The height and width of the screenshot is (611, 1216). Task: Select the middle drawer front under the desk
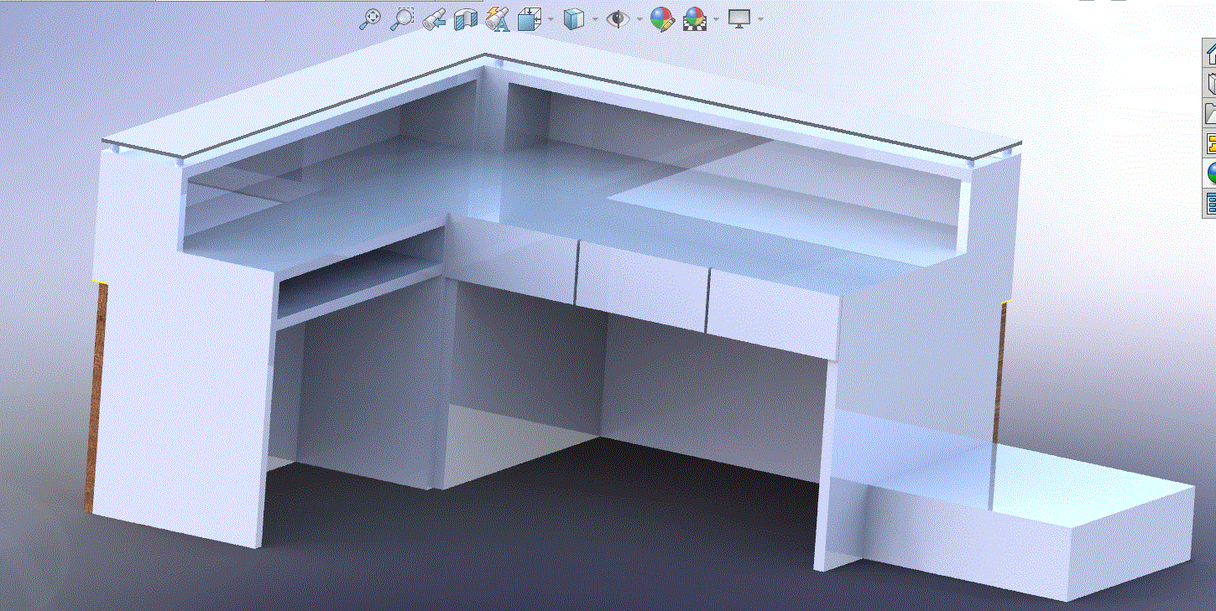click(x=641, y=285)
